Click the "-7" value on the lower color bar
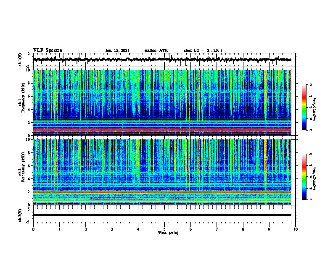The width and height of the screenshot is (333, 257). click(310, 199)
